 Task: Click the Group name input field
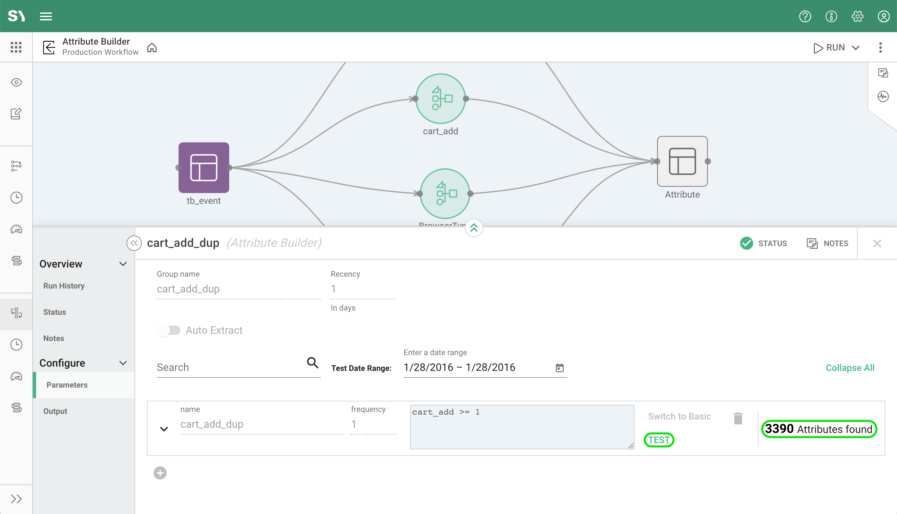(x=238, y=289)
